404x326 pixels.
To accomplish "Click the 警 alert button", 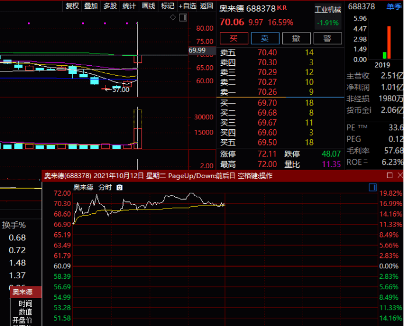I will click(327, 38).
